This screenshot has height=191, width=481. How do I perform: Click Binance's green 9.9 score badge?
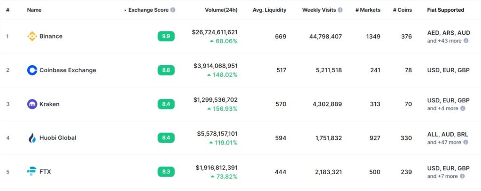point(166,36)
